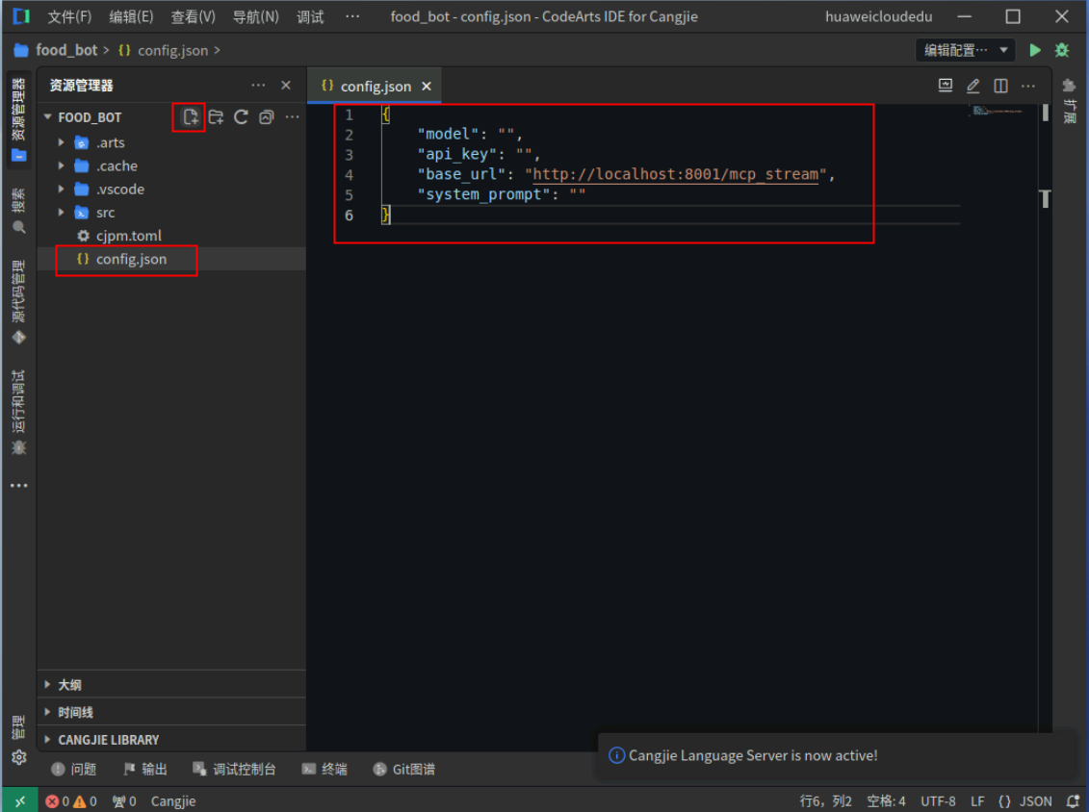Change indentation via 空格: 4 status item
The image size is (1089, 812).
point(886,800)
